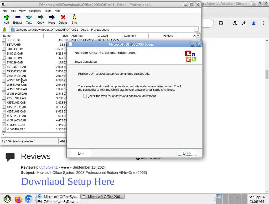The height and width of the screenshot is (204, 269).
Task: Sort by the Size column header
Action: tap(57, 36)
